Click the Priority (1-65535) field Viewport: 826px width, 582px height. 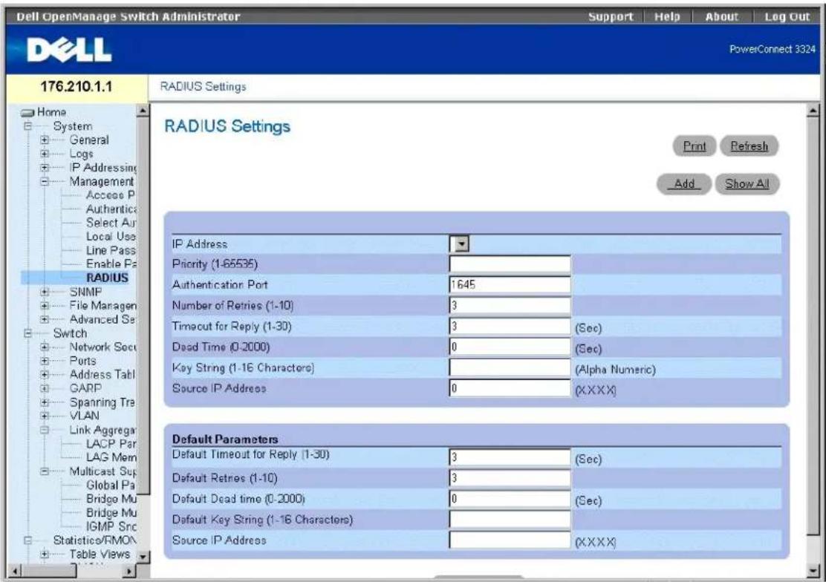click(510, 264)
